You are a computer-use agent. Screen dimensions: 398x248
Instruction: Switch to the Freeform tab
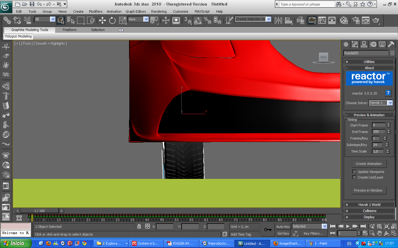coord(69,30)
